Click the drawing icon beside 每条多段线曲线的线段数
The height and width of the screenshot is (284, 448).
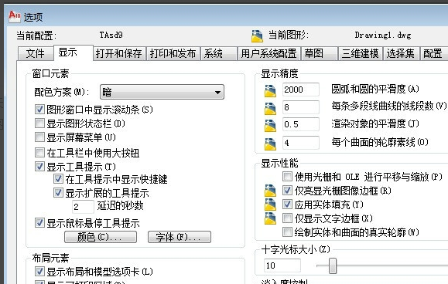[270, 109]
